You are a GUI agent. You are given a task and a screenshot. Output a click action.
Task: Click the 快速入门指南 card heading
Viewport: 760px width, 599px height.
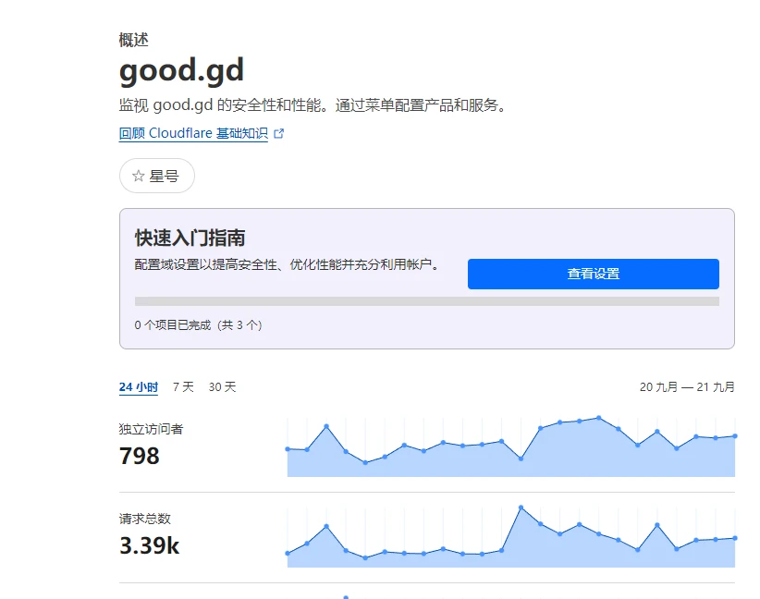[190, 238]
